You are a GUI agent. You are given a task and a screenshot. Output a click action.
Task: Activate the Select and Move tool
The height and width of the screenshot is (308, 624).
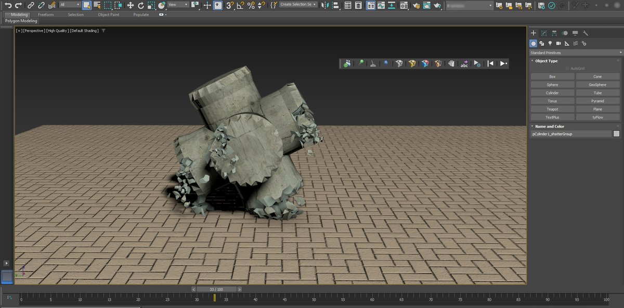click(131, 5)
